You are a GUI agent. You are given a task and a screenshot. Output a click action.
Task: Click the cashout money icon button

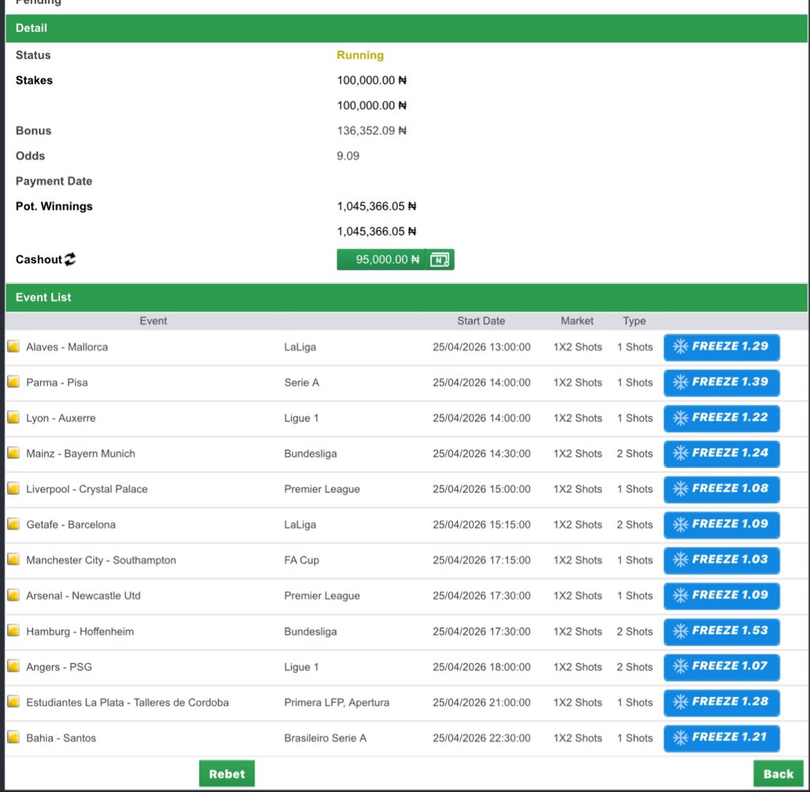440,260
